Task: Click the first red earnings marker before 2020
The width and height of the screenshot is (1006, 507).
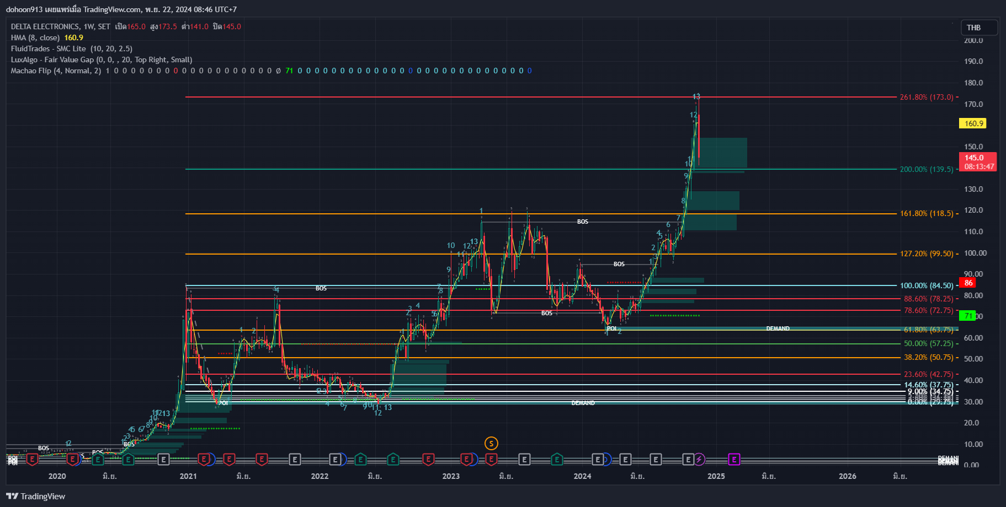Action: click(x=32, y=459)
